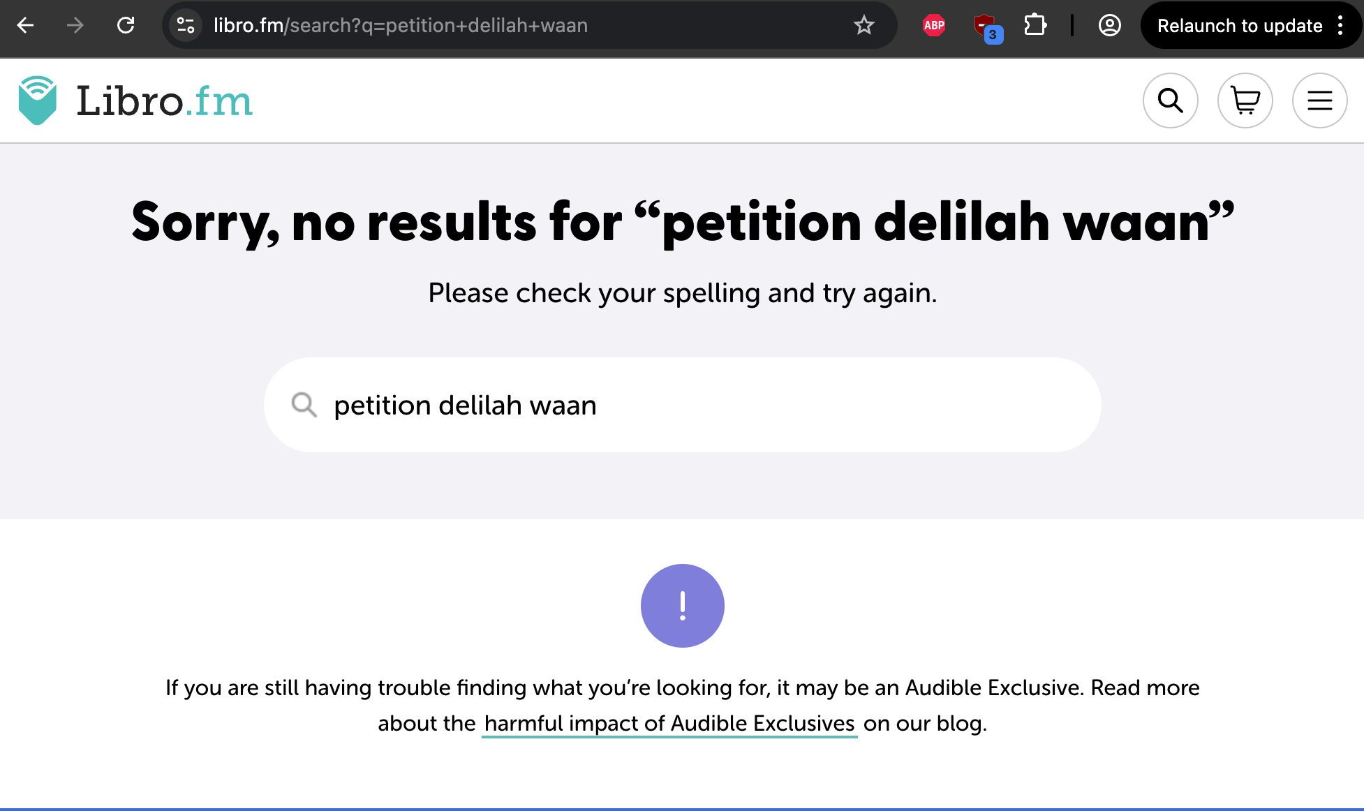The image size is (1364, 811).
Task: Click Relaunch to update
Action: point(1239,26)
